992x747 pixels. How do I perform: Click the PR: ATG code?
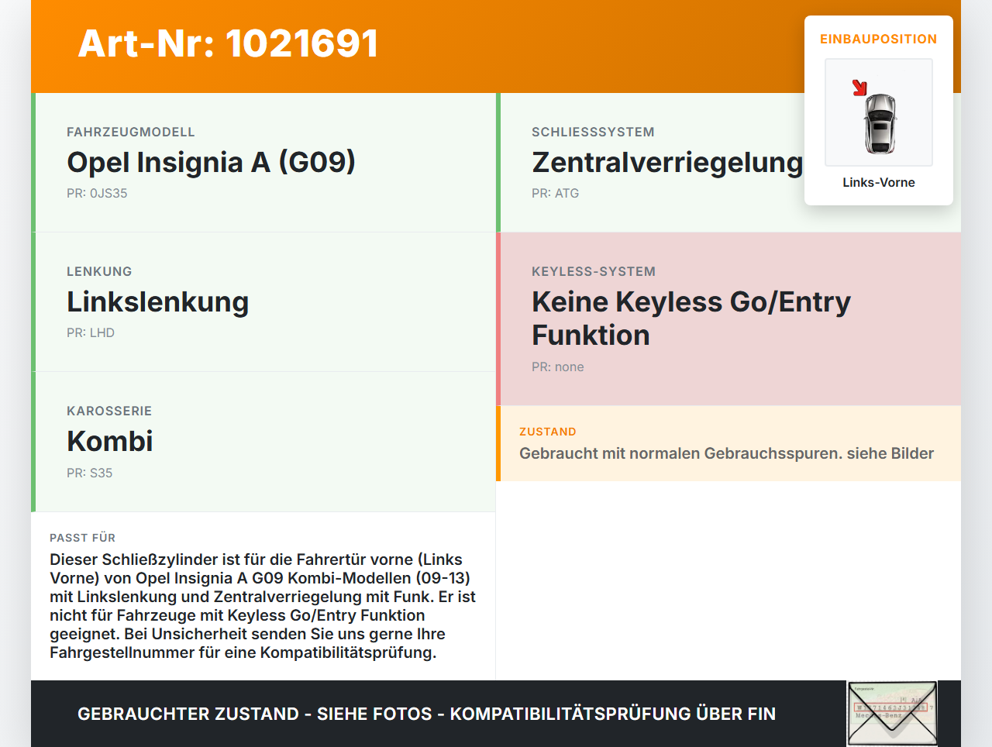click(x=555, y=193)
